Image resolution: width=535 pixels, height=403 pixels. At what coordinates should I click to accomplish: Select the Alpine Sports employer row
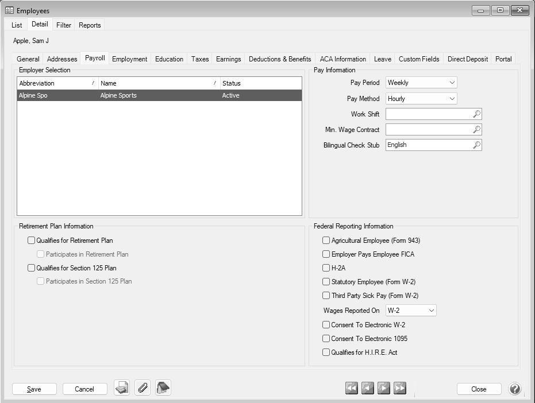tap(159, 95)
